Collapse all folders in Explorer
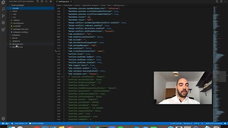This screenshot has height=128, width=228. tap(51, 1)
